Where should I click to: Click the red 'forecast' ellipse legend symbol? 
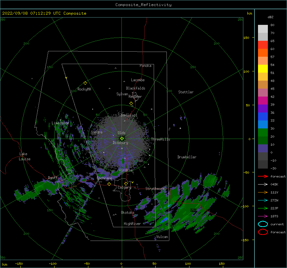click(263, 232)
